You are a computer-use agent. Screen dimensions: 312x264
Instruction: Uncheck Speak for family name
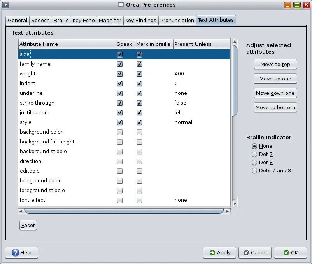120,64
